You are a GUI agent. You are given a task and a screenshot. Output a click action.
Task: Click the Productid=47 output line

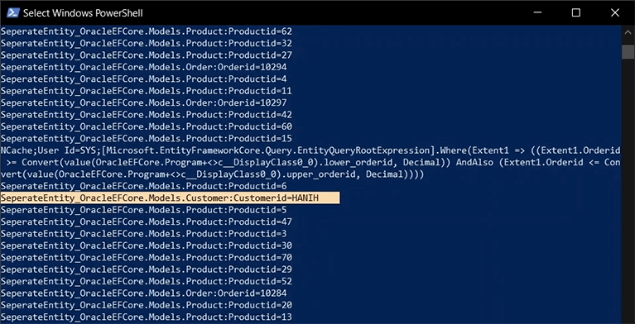coord(147,222)
